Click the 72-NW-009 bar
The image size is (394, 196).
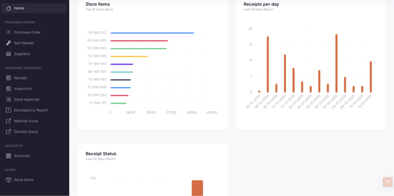pos(120,87)
